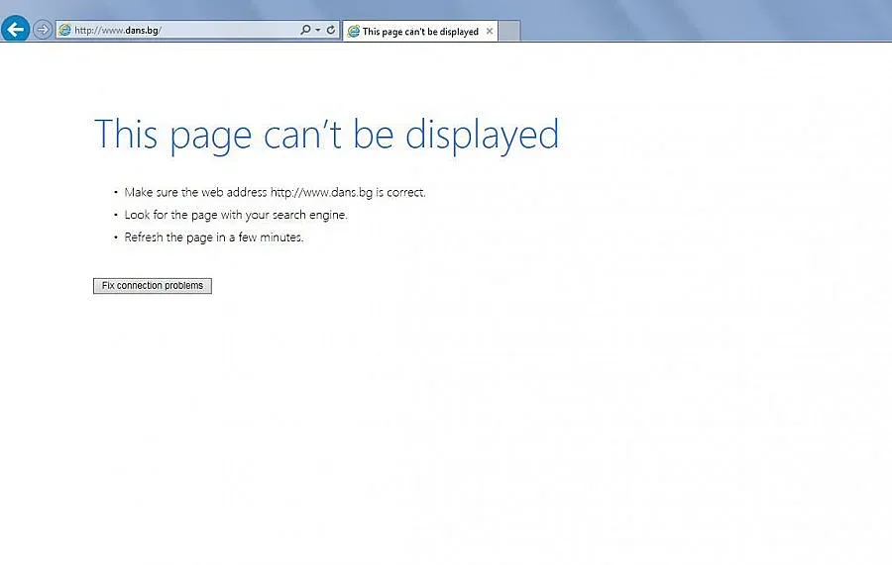Open a new tab with the blank tab button
This screenshot has width=892, height=565.
508,32
